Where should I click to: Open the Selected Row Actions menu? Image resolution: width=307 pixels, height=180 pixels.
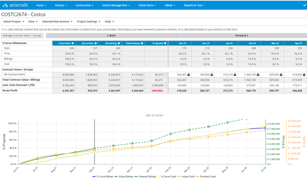click(57, 22)
